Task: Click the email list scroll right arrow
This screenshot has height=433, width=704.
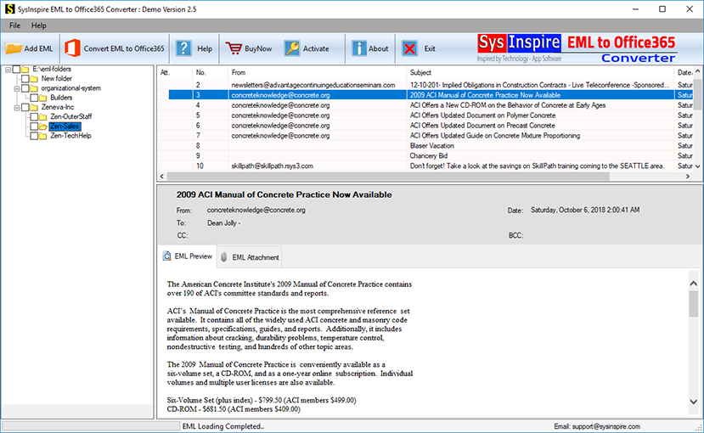Action: pos(687,177)
